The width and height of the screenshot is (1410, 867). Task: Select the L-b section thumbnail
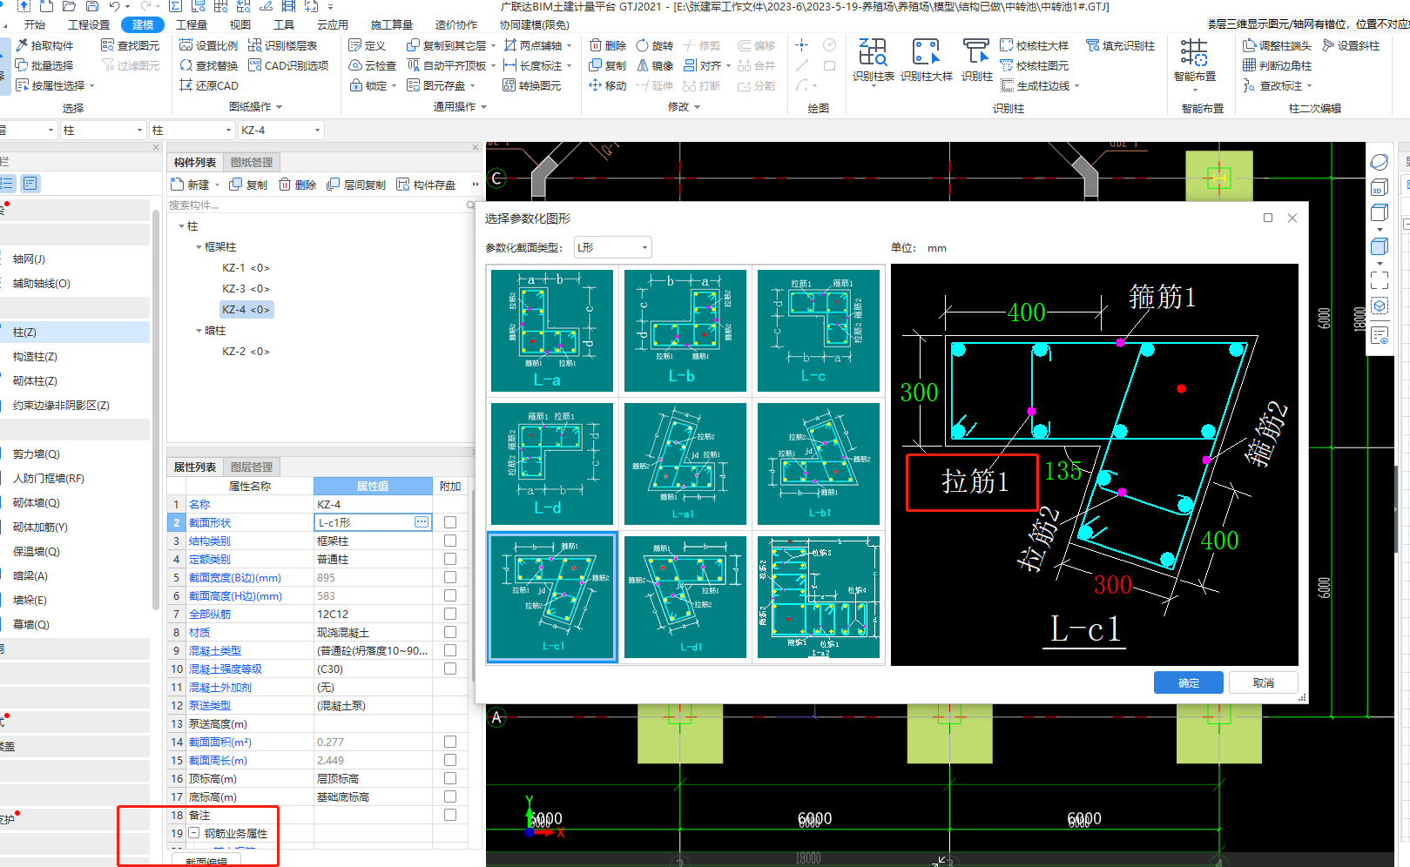coord(685,330)
